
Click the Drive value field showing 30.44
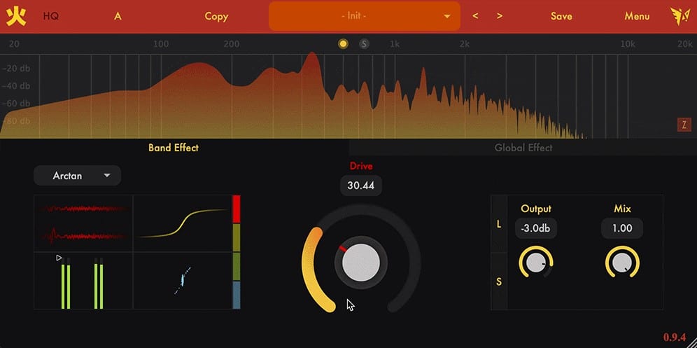point(361,186)
